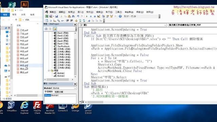Viewport: 217px width, 122px height.
Task: Click the Find binoculars icon
Action: [x=73, y=16]
